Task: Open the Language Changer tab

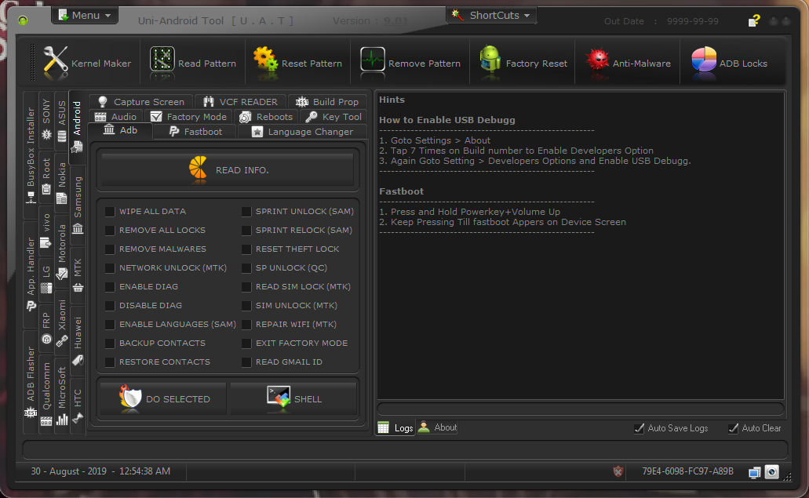Action: click(302, 132)
